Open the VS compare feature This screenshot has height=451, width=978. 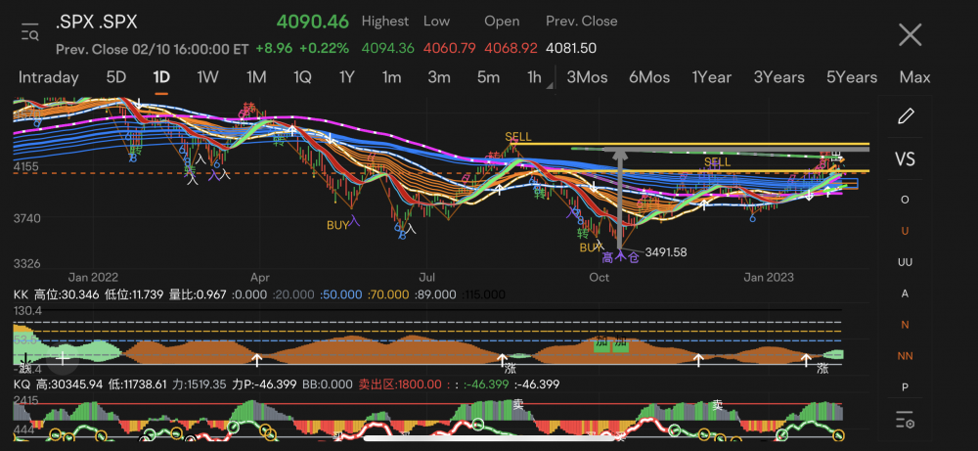click(906, 158)
